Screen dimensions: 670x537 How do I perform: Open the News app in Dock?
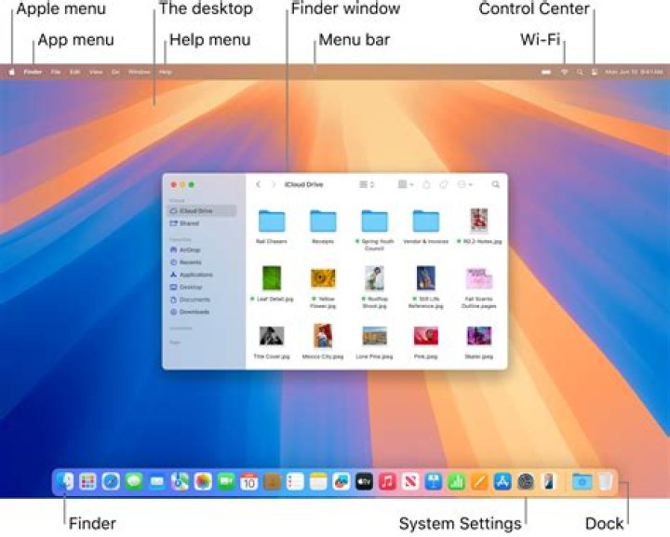tap(410, 482)
